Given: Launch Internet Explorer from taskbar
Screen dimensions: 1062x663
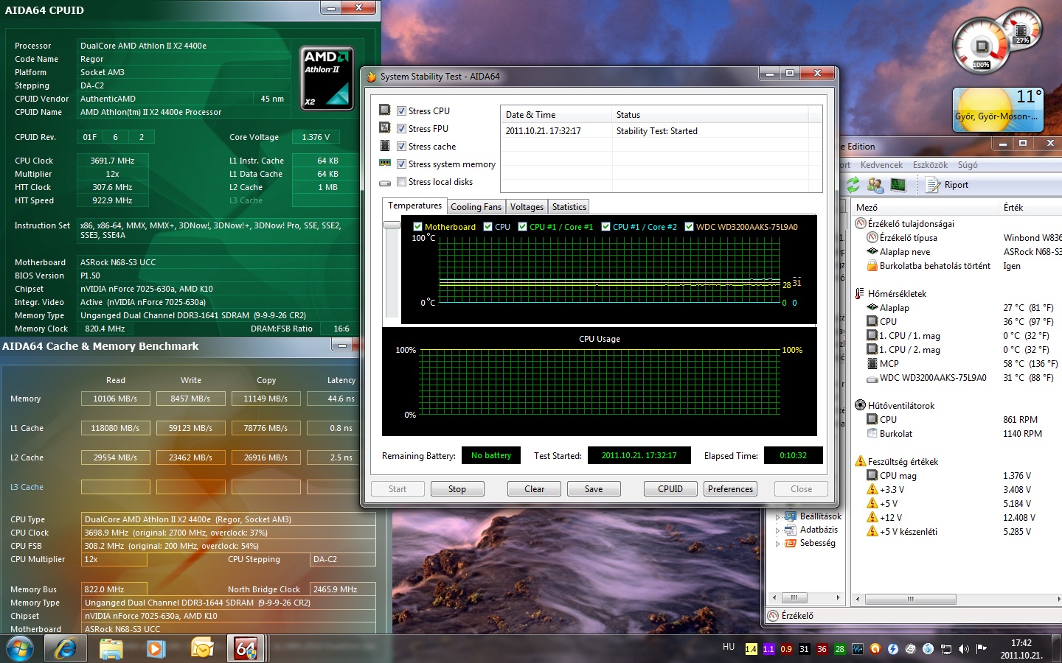Looking at the screenshot, I should point(66,649).
